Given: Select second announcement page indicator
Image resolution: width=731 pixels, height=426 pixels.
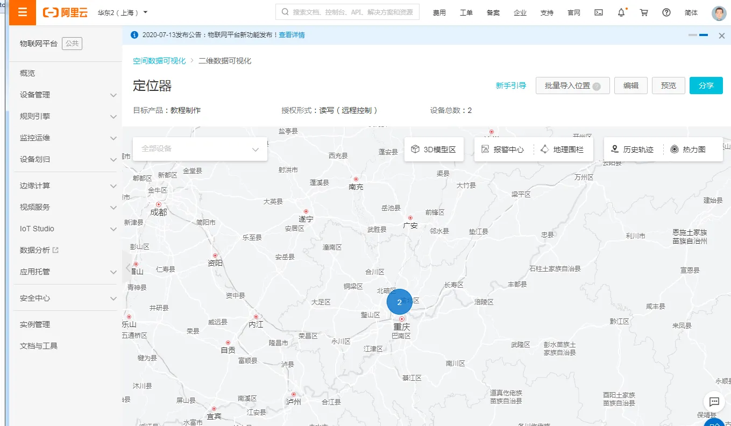Looking at the screenshot, I should click(704, 35).
